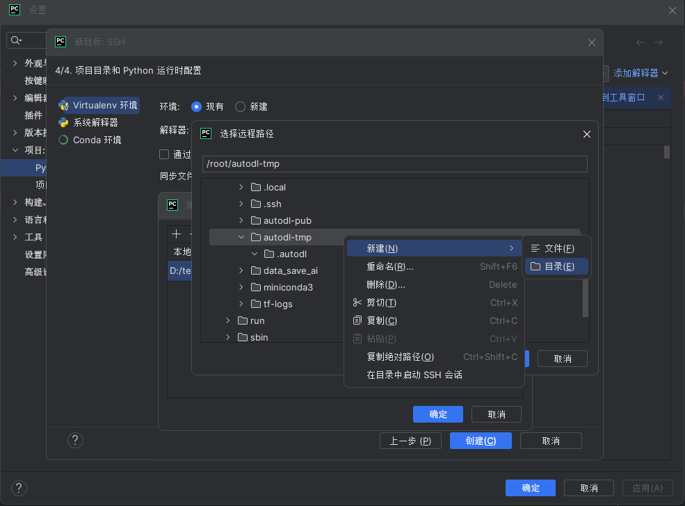The width and height of the screenshot is (685, 506).
Task: Click 取消 in the 选择远程路径 dialog
Action: (562, 359)
